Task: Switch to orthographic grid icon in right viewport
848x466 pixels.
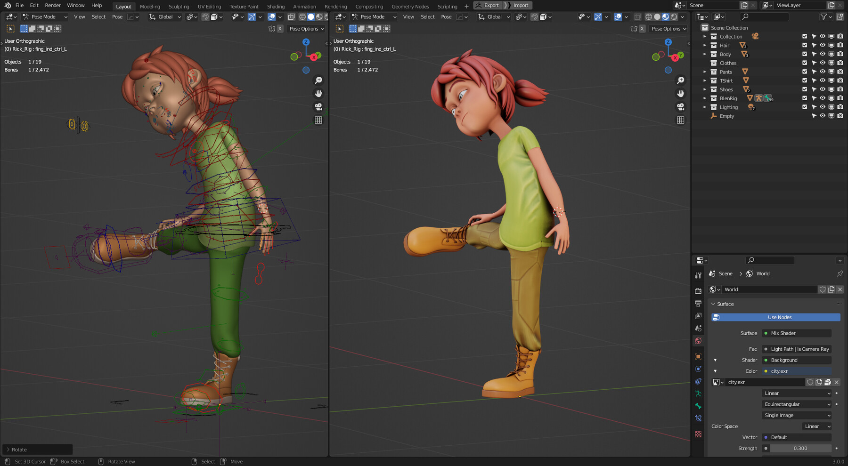Action: (681, 120)
